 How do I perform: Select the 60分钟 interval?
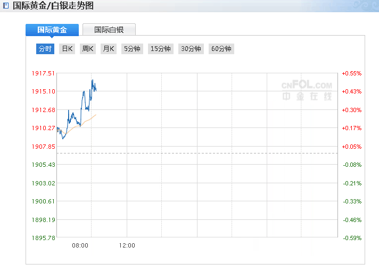[x=221, y=49]
